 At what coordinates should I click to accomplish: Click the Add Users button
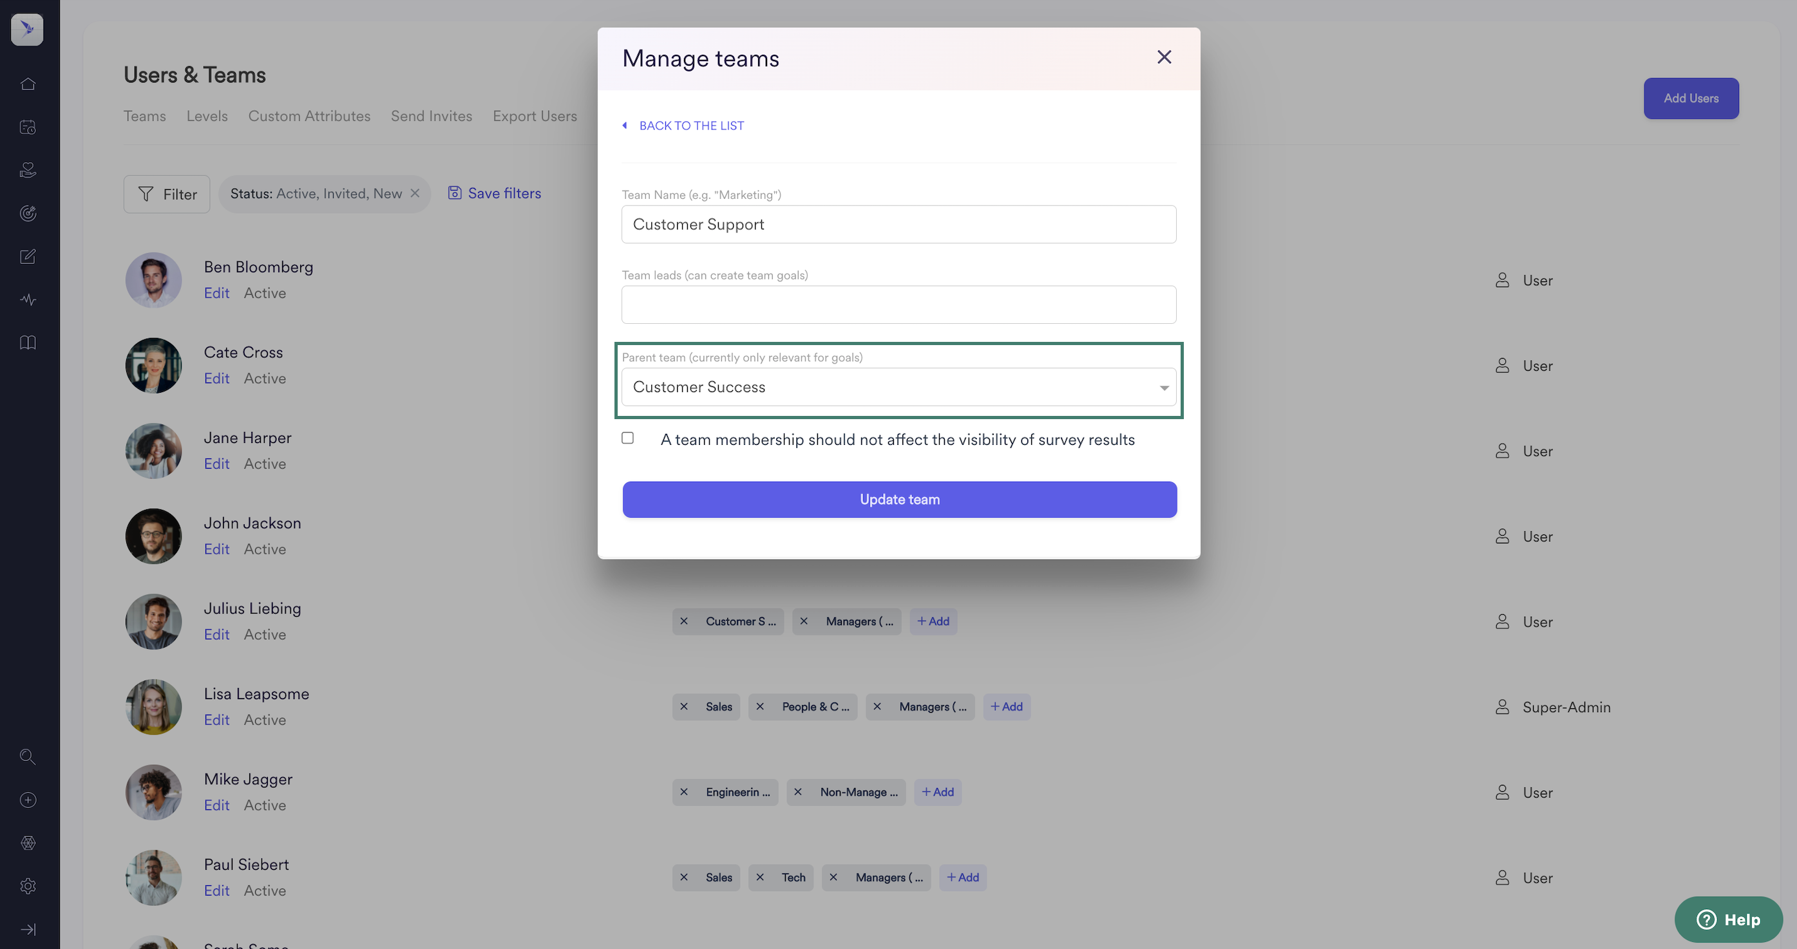click(x=1691, y=99)
